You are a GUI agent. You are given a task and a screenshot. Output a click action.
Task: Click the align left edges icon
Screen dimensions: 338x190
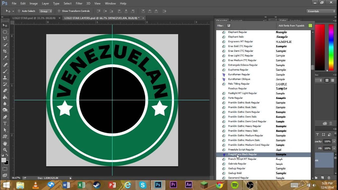tap(120, 11)
